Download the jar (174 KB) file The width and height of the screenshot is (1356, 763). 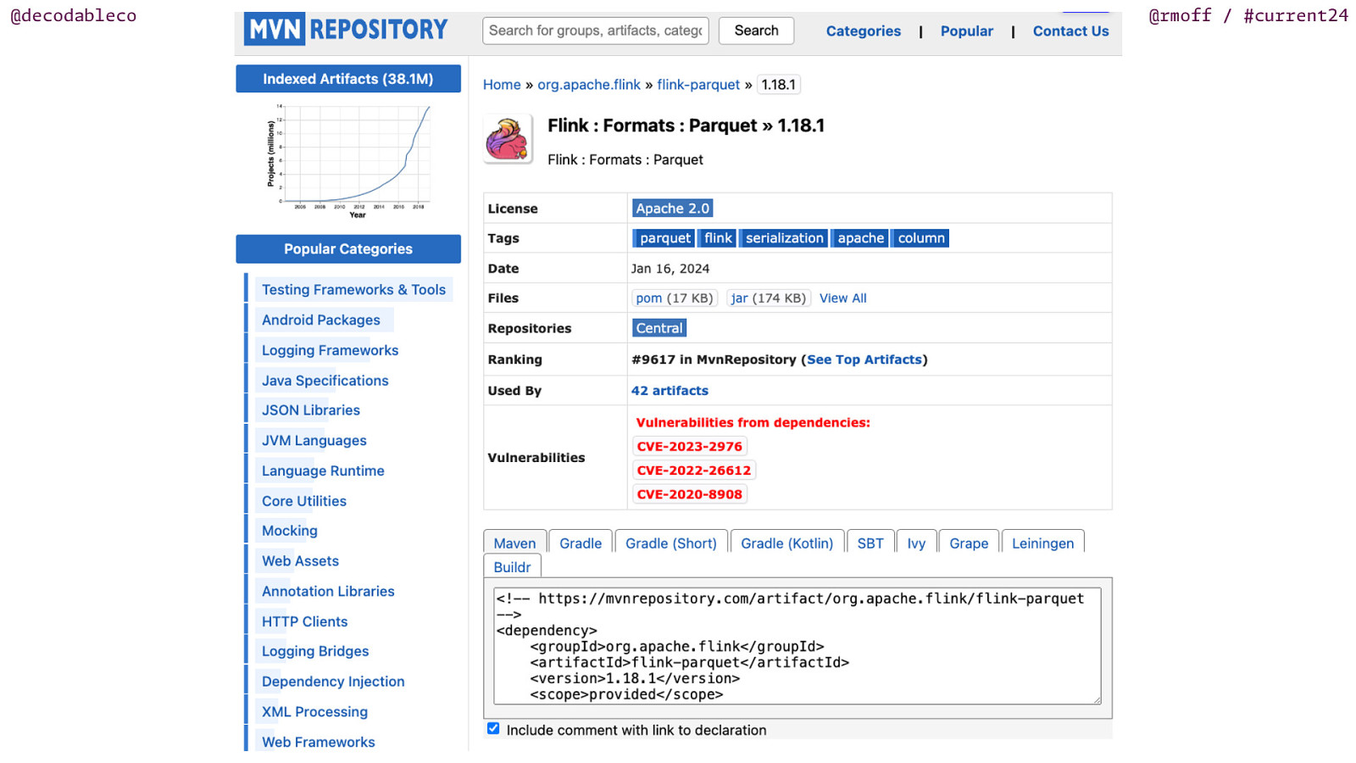pos(769,298)
